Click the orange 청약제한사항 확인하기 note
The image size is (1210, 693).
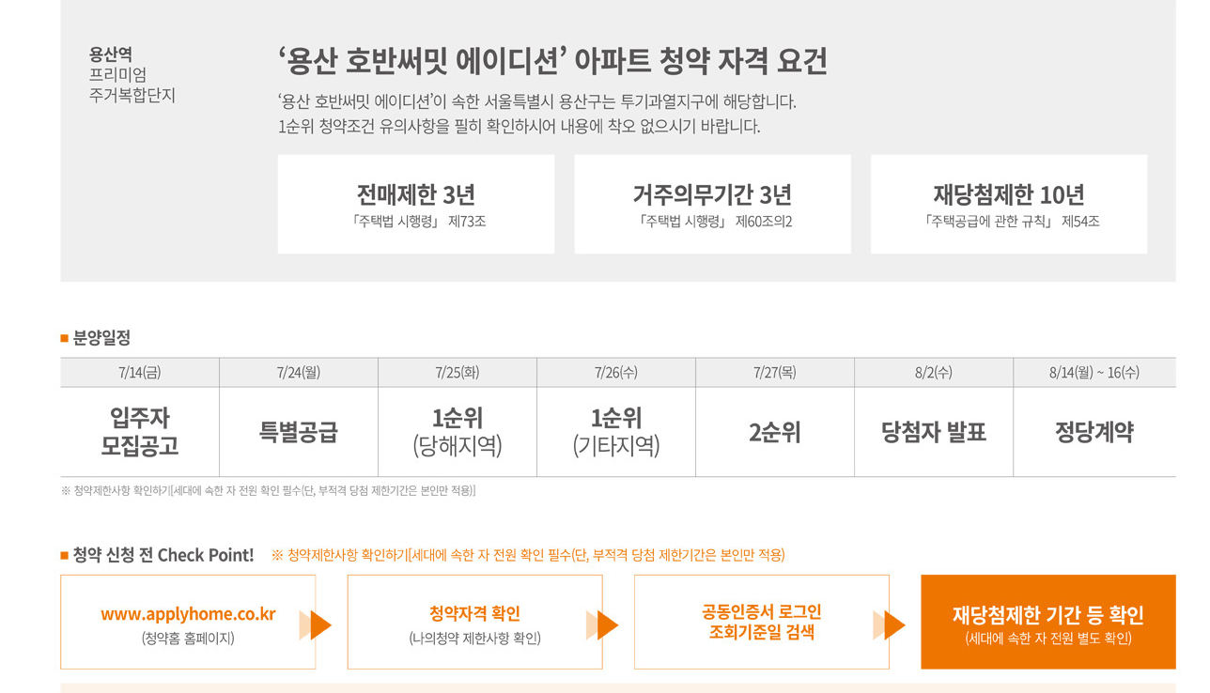click(528, 555)
